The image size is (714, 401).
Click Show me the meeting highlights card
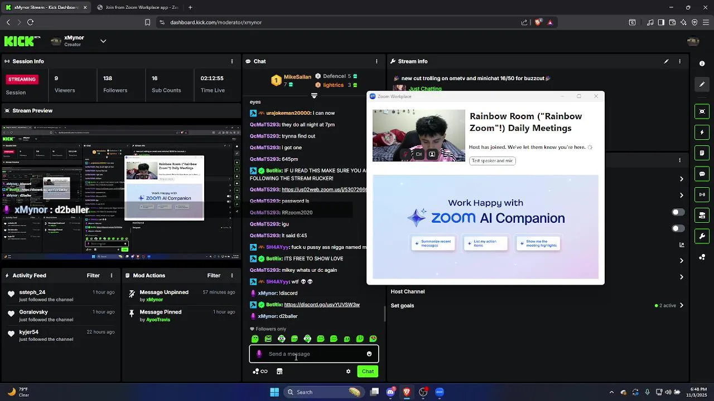(538, 243)
